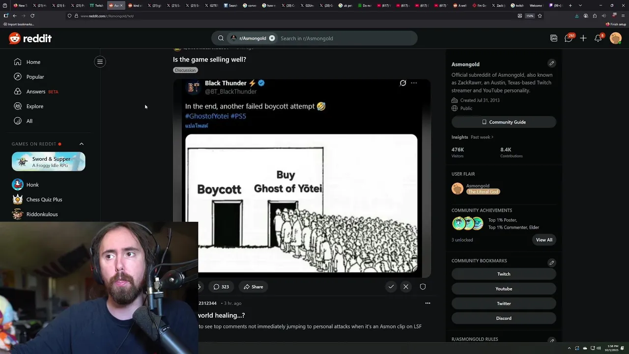
Task: Open a new browser tab plus button
Action: pyautogui.click(x=570, y=5)
